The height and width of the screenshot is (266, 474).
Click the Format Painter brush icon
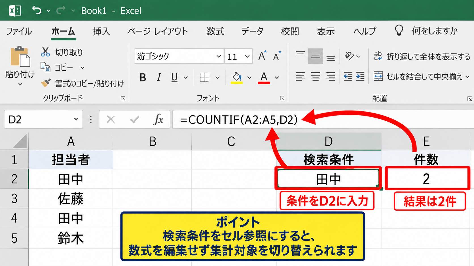click(x=46, y=83)
